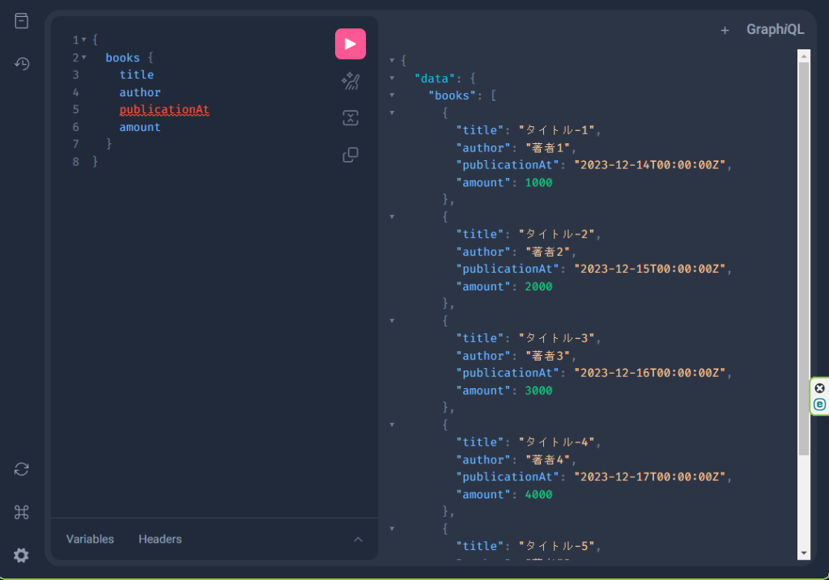Collapse the Variables and Headers editor
Screen dimensions: 829x580
[359, 540]
